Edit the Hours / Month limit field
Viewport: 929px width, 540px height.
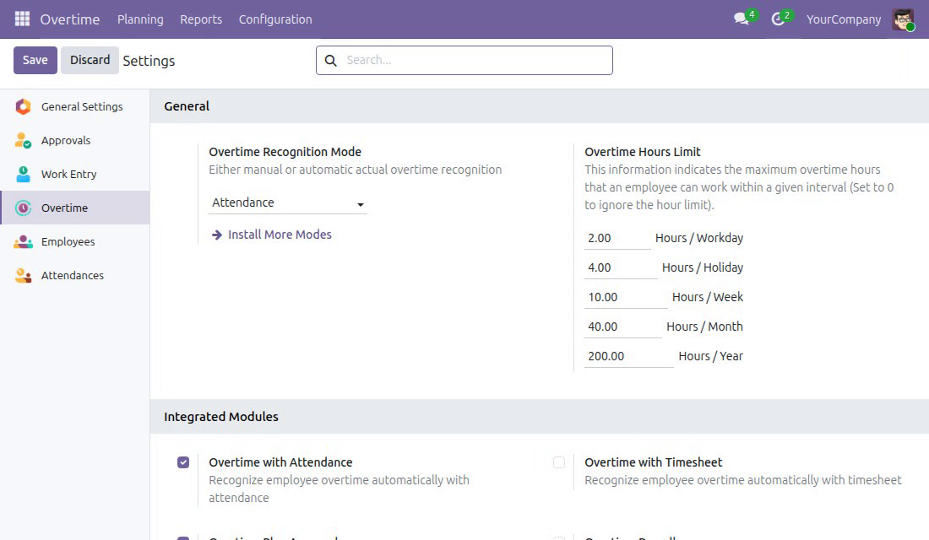point(622,327)
